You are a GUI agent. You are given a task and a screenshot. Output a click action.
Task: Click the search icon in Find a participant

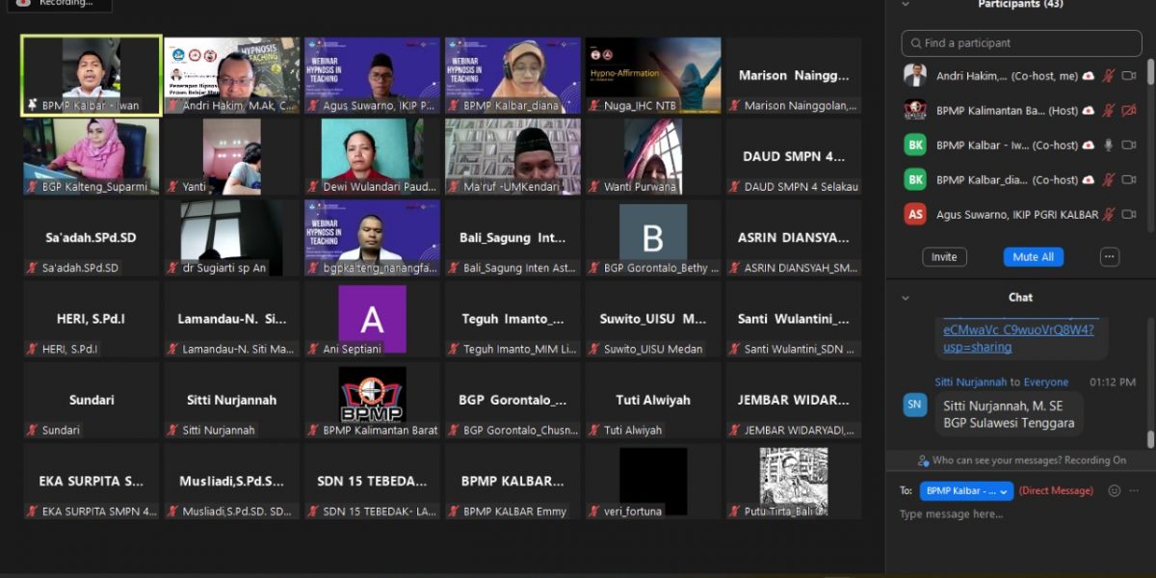pyautogui.click(x=914, y=43)
